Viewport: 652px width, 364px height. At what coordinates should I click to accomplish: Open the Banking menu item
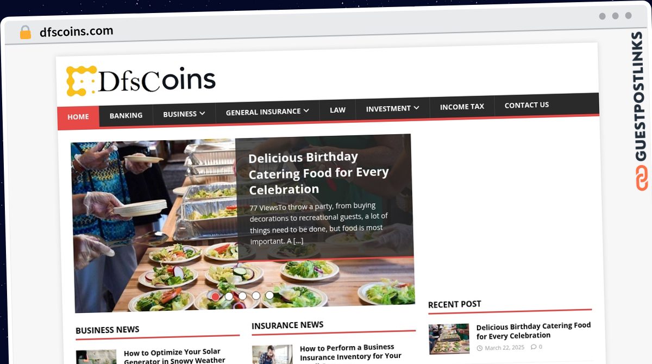(126, 115)
